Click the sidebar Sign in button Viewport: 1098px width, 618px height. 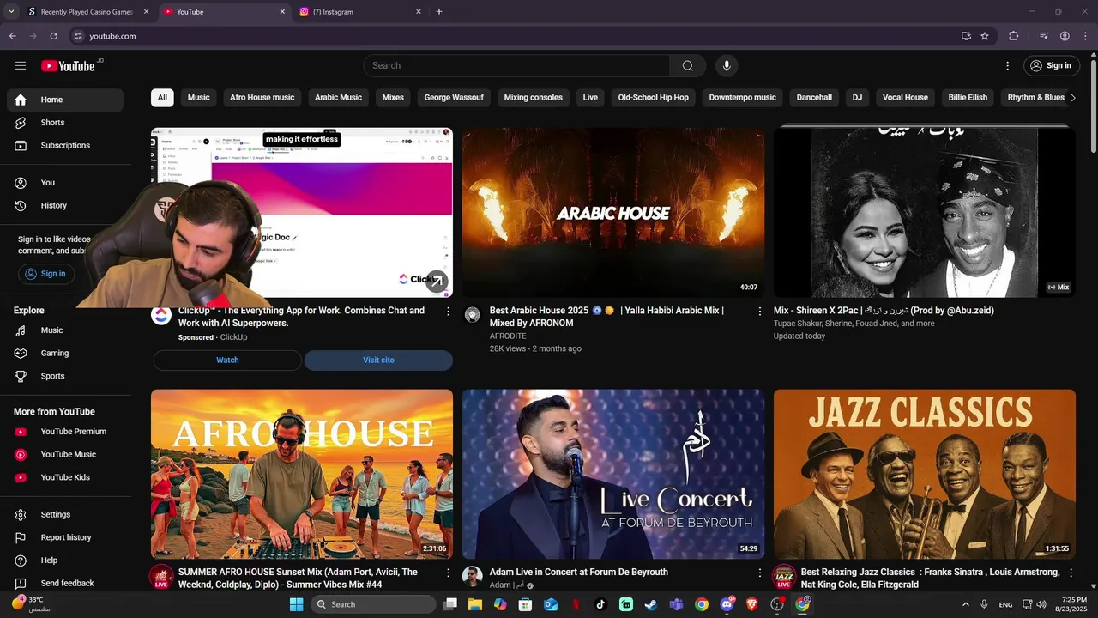(45, 274)
